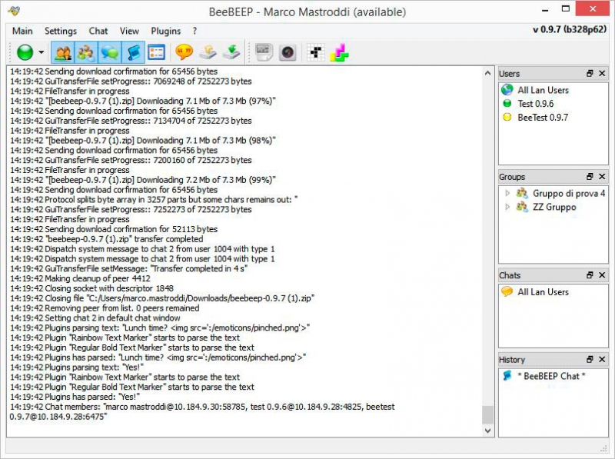
Task: Close the Chats panel
Action: (x=602, y=275)
